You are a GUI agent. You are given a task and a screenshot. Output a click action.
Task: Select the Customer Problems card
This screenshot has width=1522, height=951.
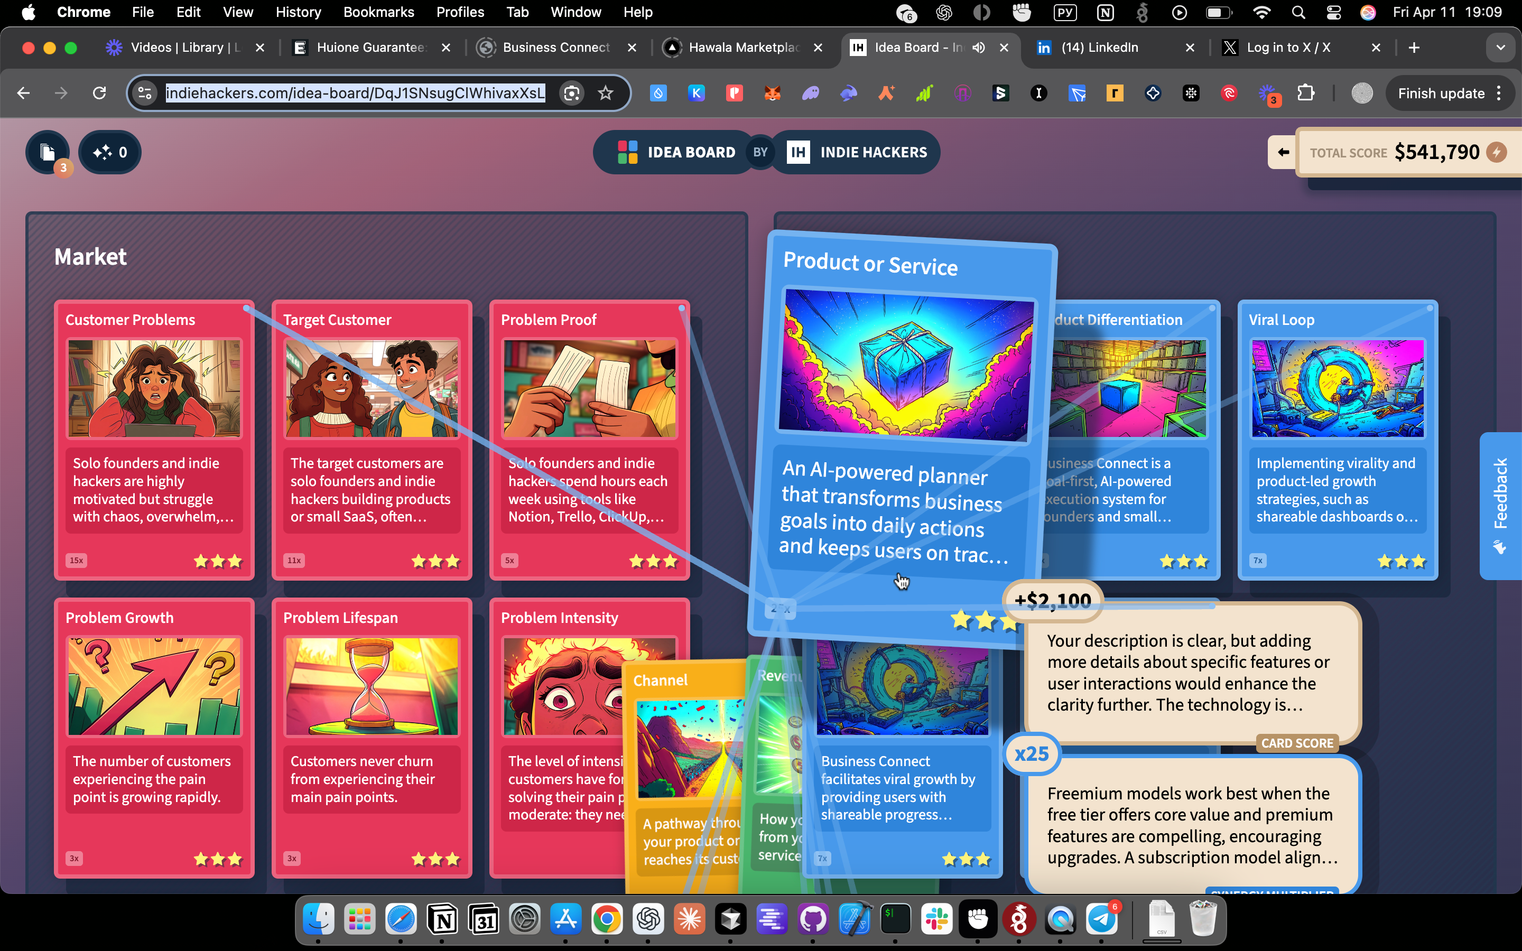coord(154,440)
